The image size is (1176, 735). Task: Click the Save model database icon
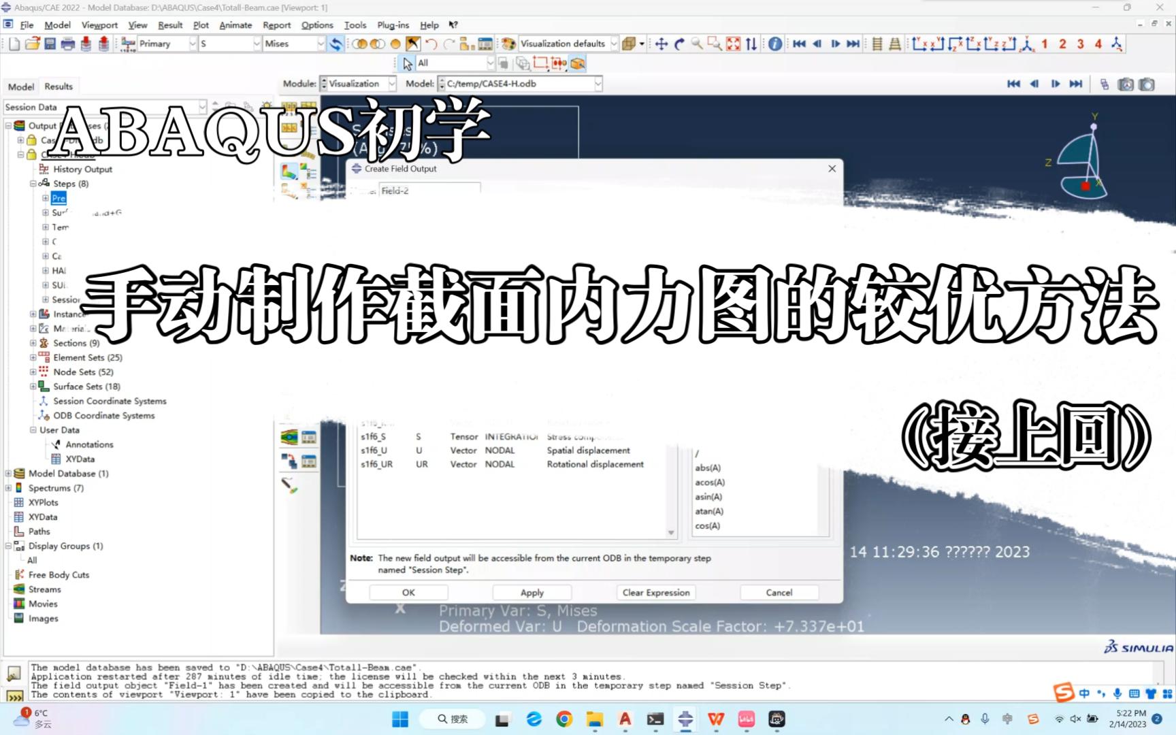point(50,44)
